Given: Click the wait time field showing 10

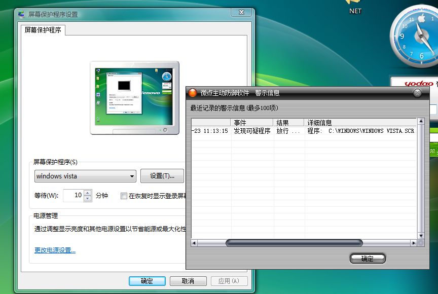Looking at the screenshot, I should (x=74, y=195).
